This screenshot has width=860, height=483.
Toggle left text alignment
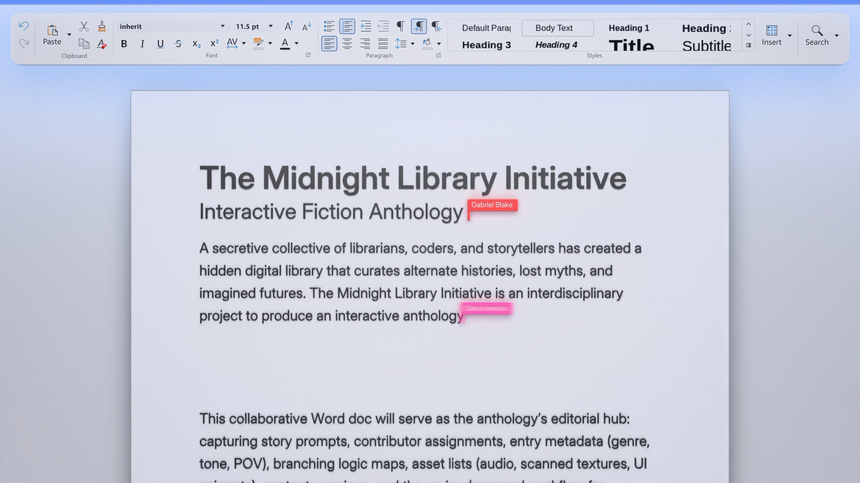pyautogui.click(x=329, y=44)
